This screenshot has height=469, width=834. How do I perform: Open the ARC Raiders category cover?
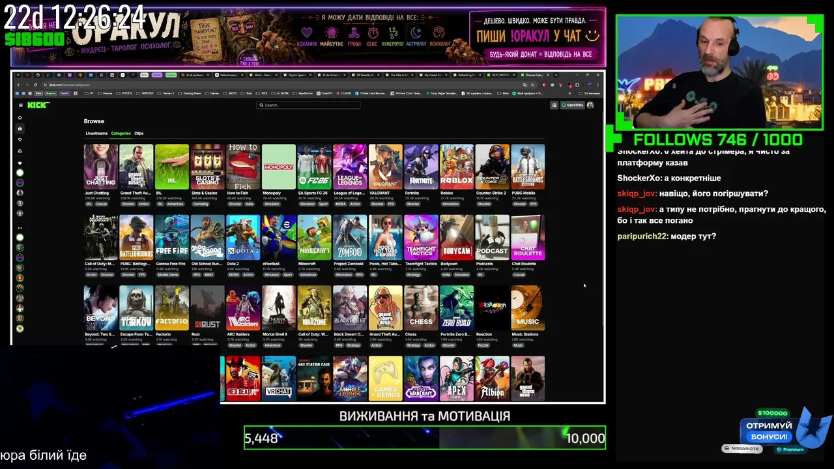(x=243, y=307)
